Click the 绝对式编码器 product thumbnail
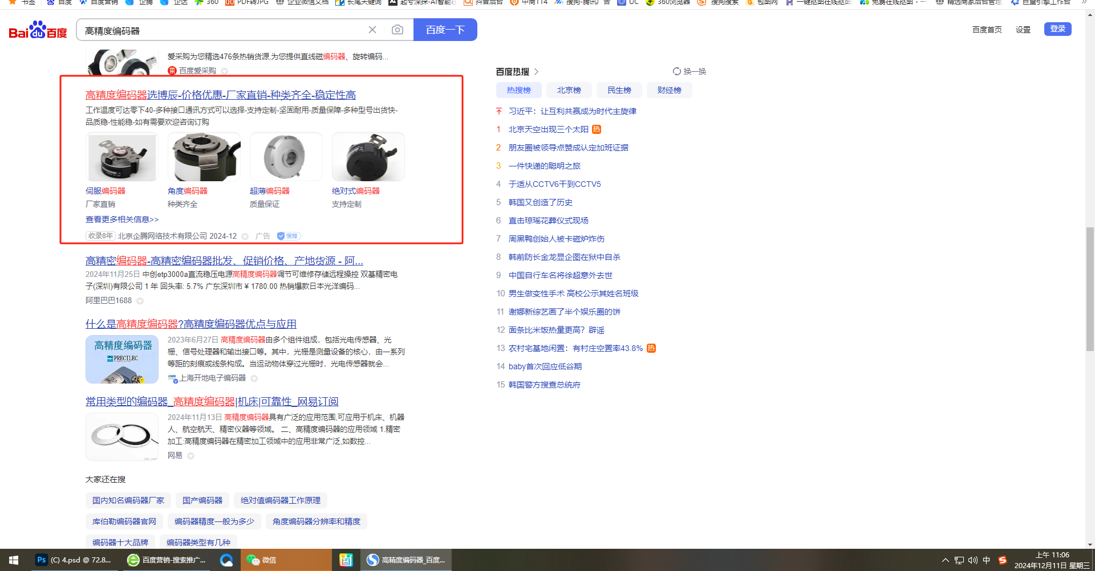The image size is (1095, 571). pyautogui.click(x=368, y=157)
